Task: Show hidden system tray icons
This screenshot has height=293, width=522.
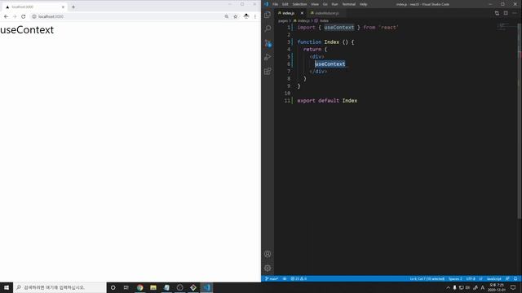Action: pyautogui.click(x=448, y=287)
